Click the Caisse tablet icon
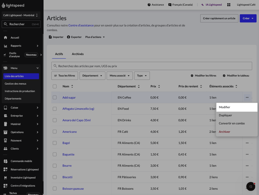The width and height of the screenshot is (259, 195). pyautogui.click(x=6, y=108)
